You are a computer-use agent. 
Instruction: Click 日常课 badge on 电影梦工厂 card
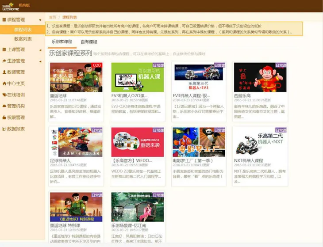[219, 130]
